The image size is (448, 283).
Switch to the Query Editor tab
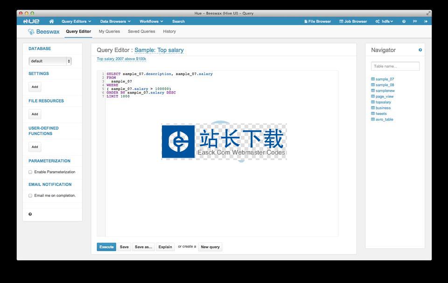coord(78,31)
